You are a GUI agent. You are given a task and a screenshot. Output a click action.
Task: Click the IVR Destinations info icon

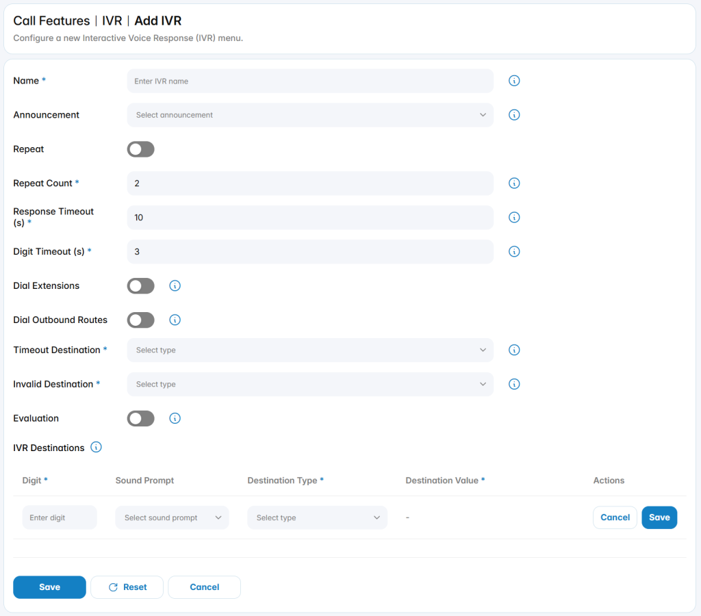(96, 447)
